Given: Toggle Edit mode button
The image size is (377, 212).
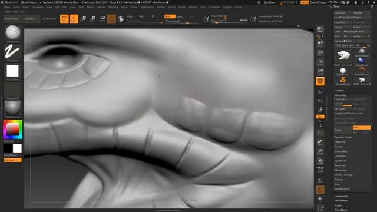Looking at the screenshot, I should (64, 19).
